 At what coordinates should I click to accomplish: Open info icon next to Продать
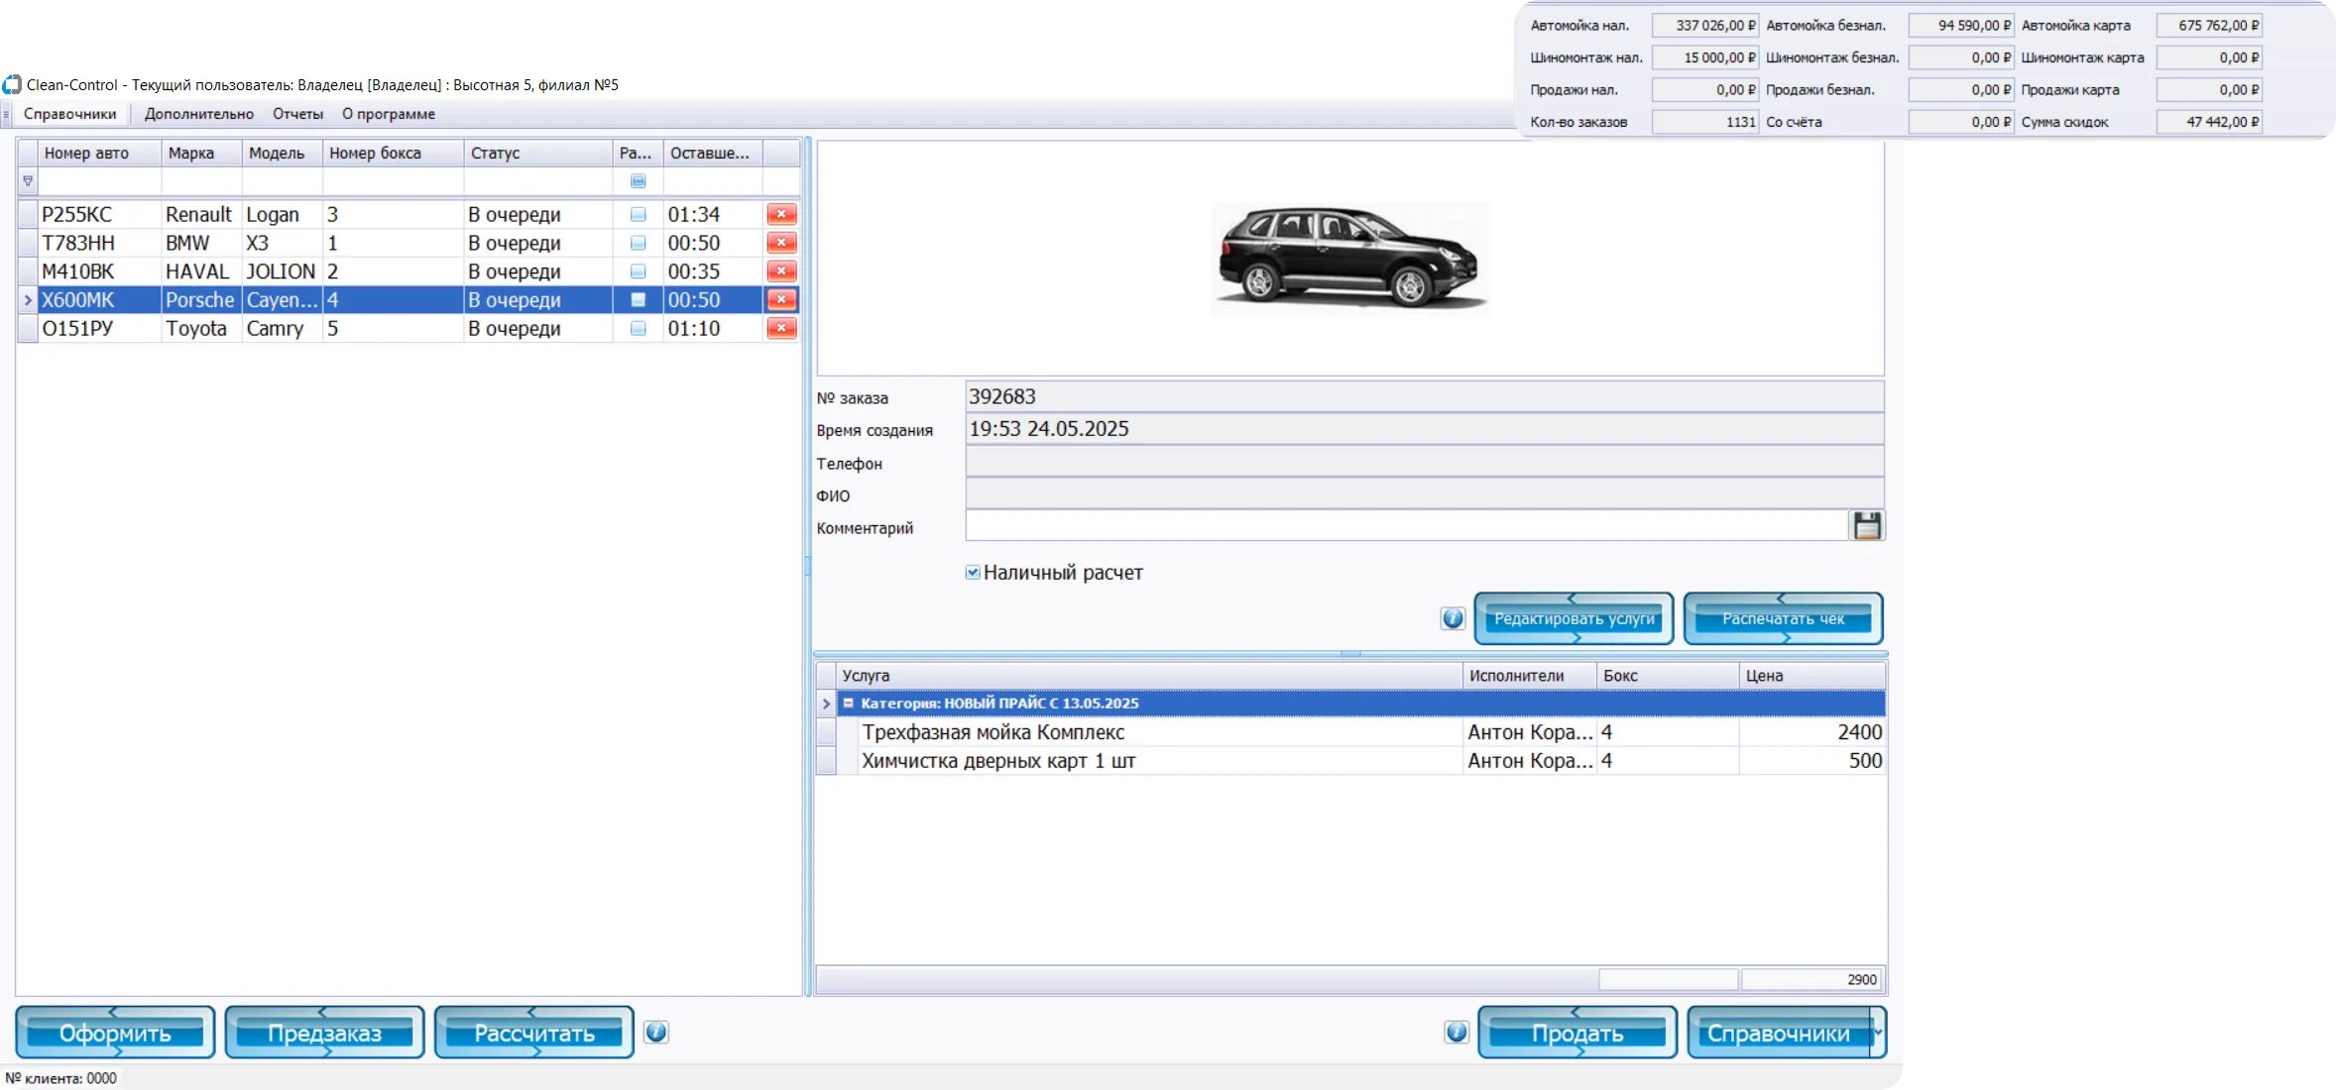click(1456, 1033)
